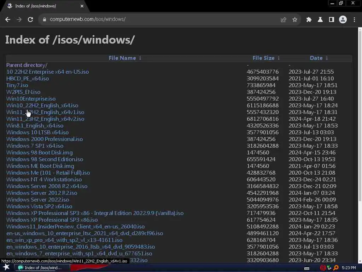Viewport: 362px width, 272px height.
Task: Download Windows 2000 Professional.iso
Action: point(45,139)
